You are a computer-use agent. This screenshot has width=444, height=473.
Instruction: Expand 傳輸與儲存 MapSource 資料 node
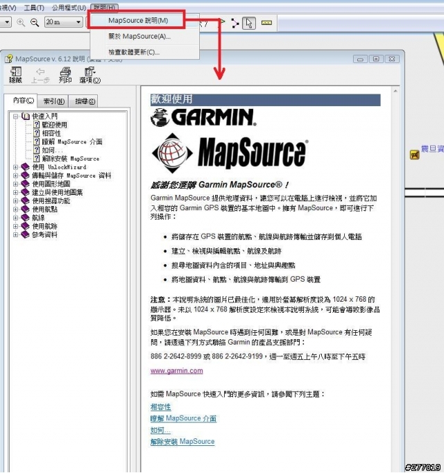click(15, 175)
